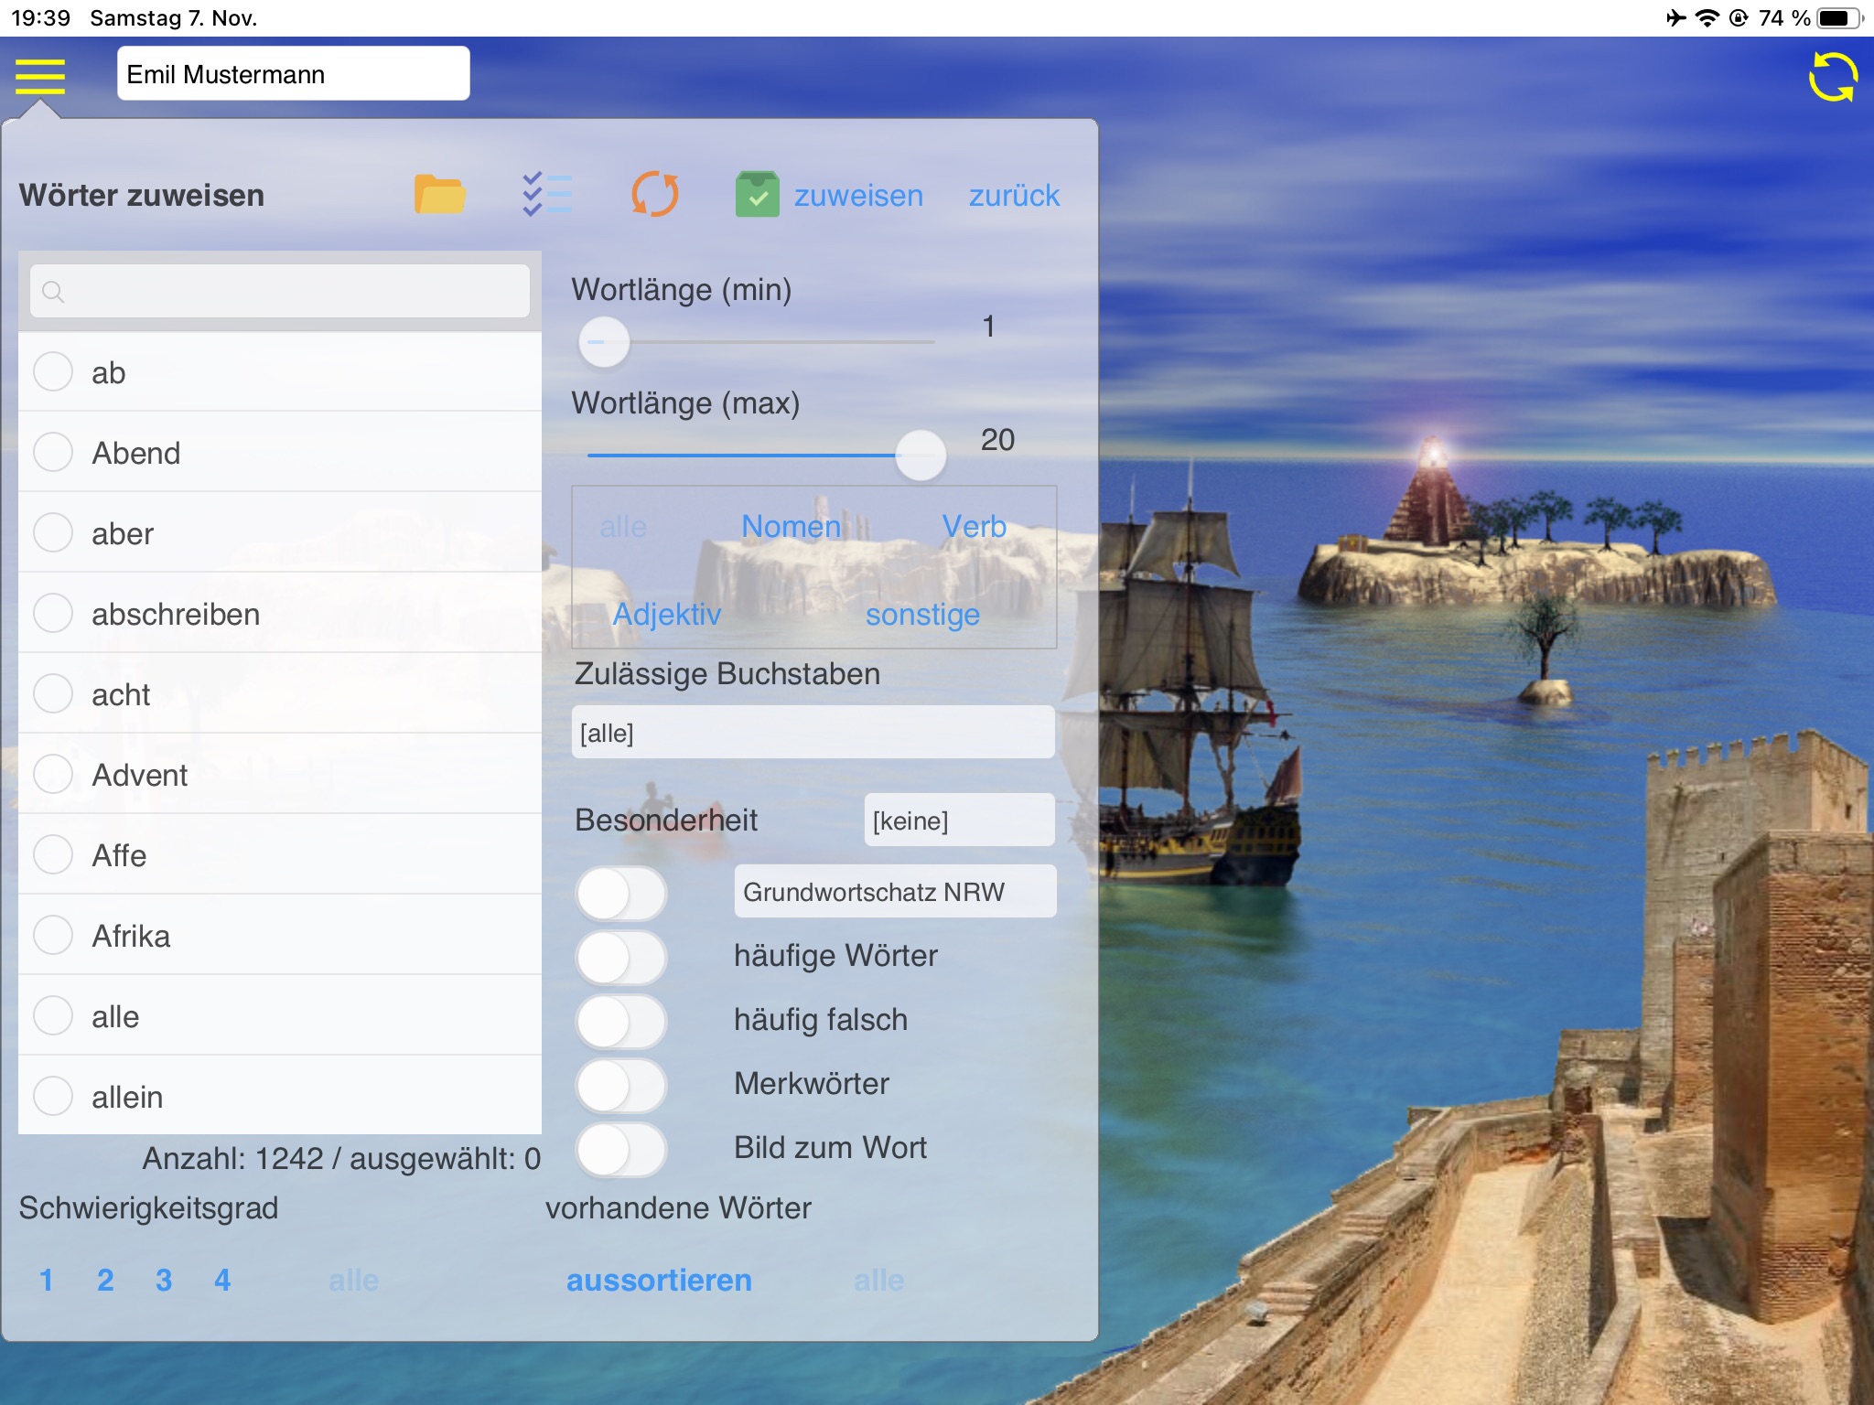Enable the häufige Wörter switch
The width and height of the screenshot is (1874, 1405).
[x=621, y=957]
